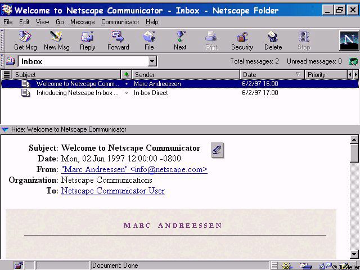Open the File menu
Image resolution: width=360 pixels, height=270 pixels.
coord(8,22)
